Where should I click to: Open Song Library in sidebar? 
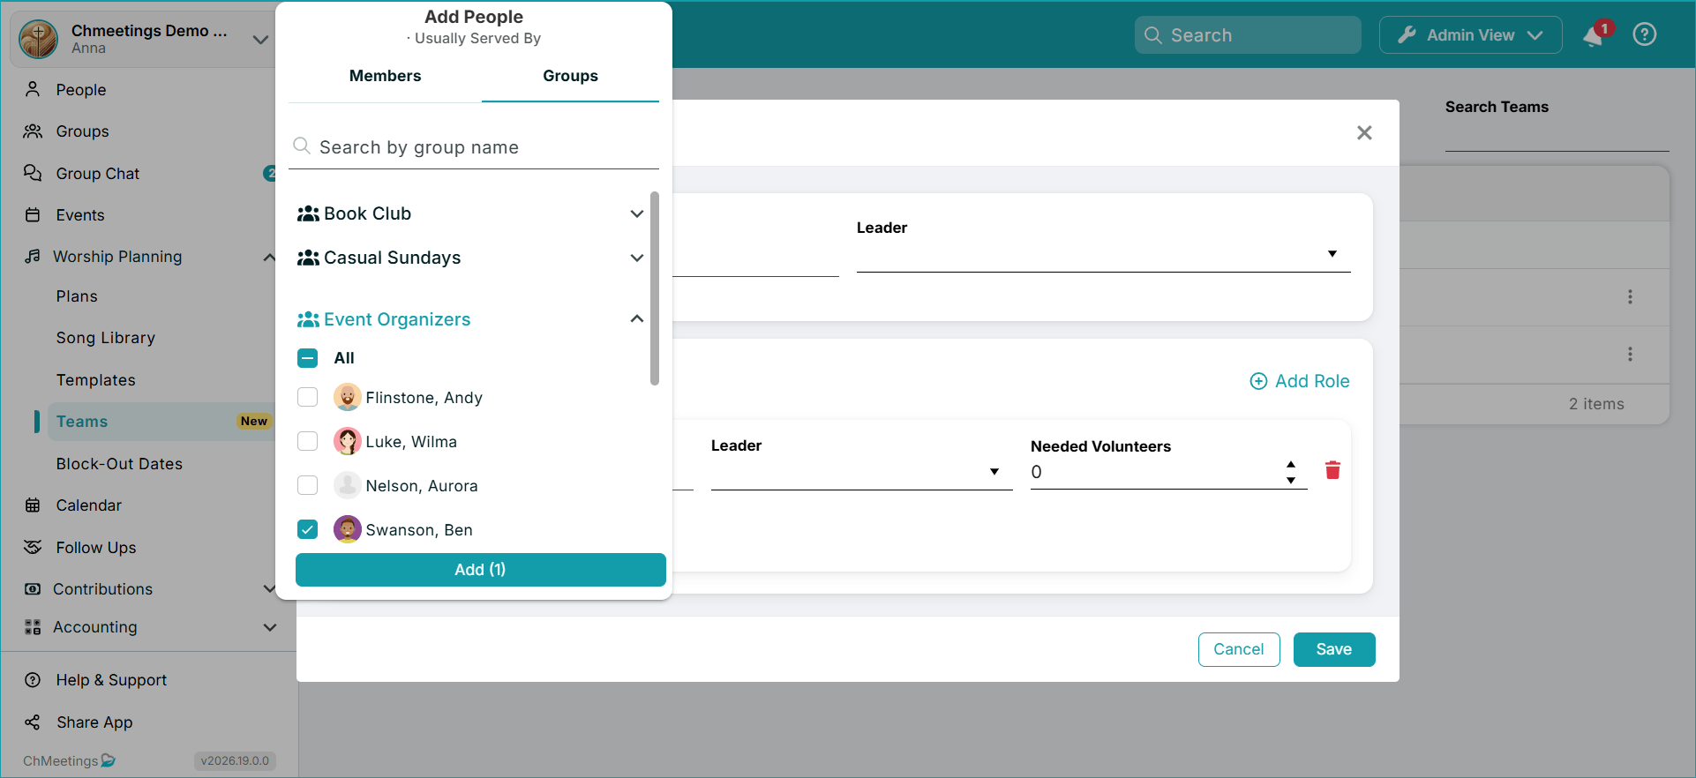[106, 338]
